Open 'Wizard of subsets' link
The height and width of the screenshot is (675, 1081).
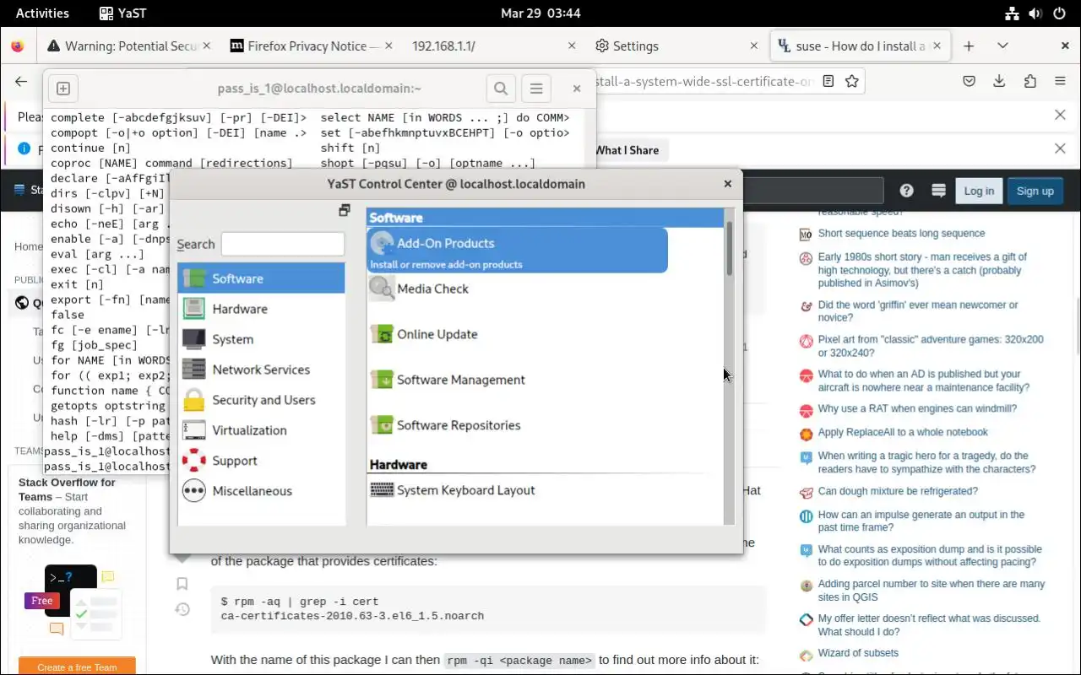858,653
